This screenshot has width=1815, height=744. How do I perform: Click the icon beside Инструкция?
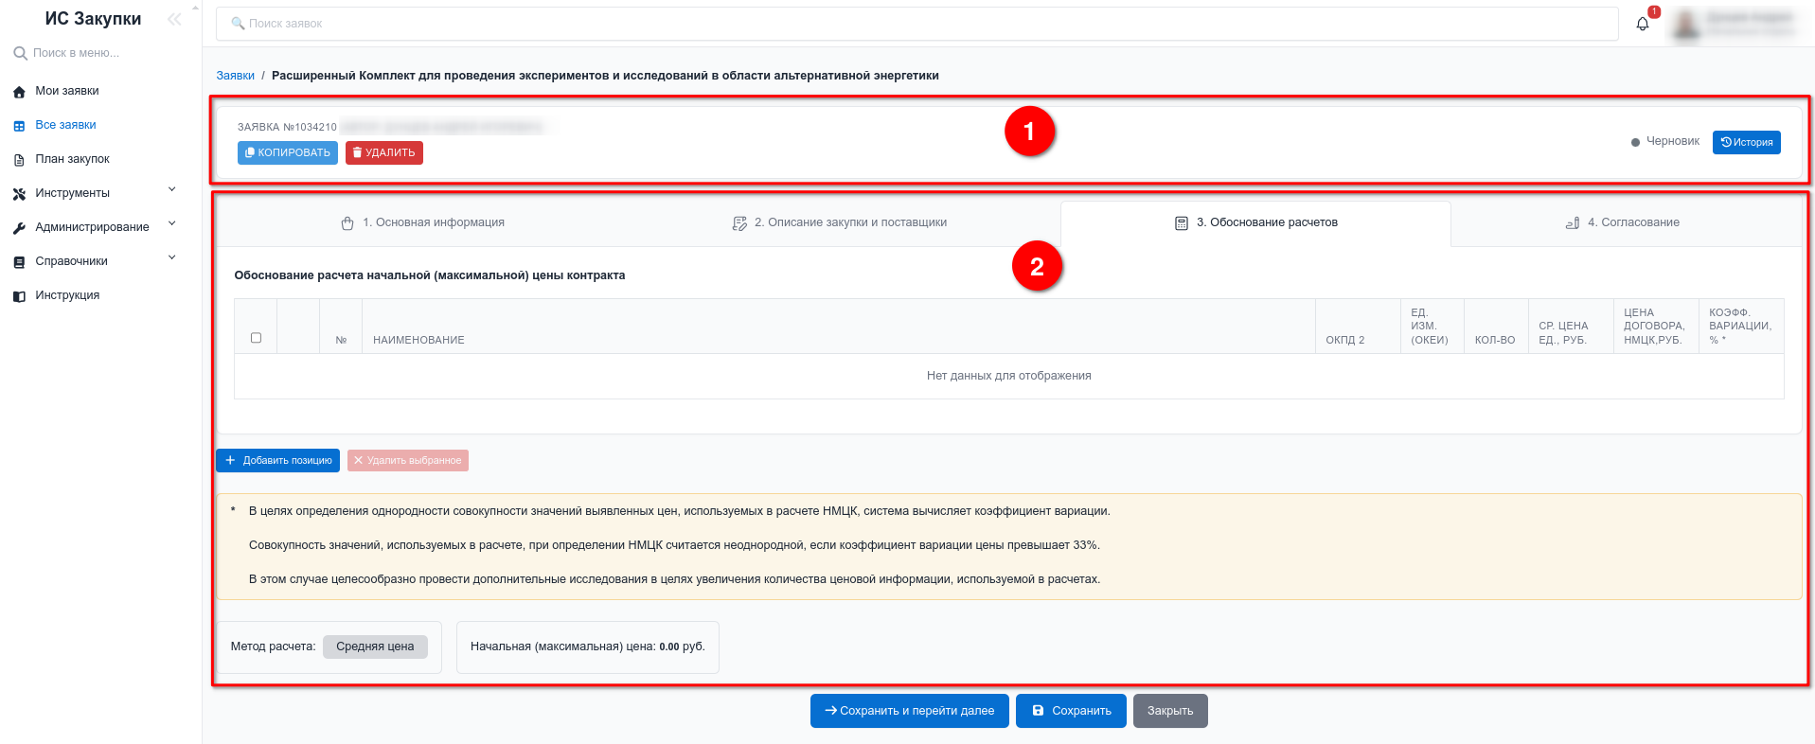pyautogui.click(x=19, y=296)
